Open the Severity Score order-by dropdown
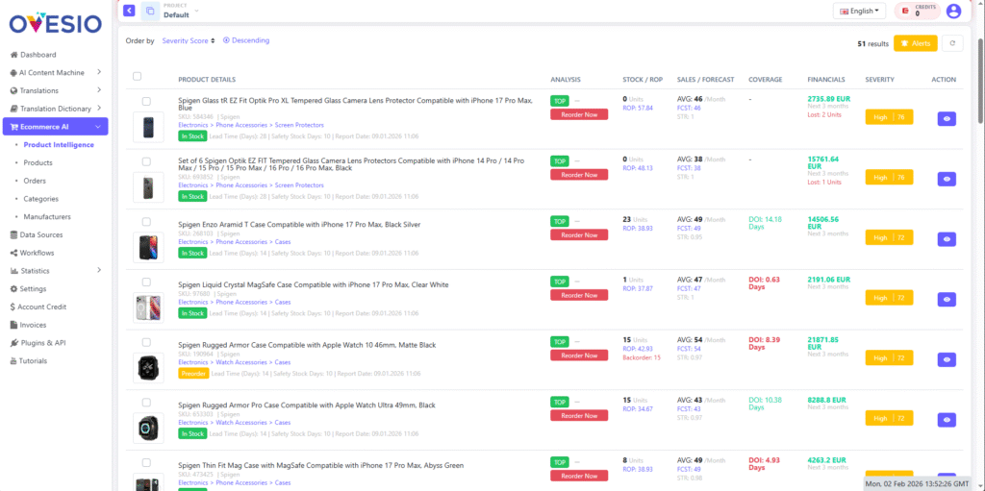Viewport: 985px width, 491px height. [189, 41]
